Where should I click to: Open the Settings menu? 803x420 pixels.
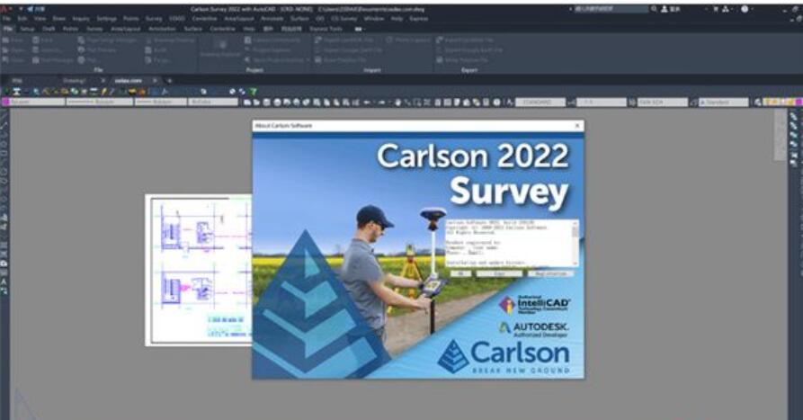pos(106,19)
